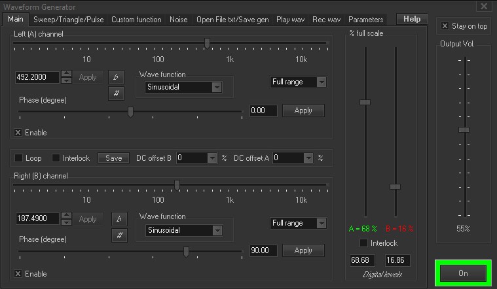The height and width of the screenshot is (289, 497).
Task: Click the sharp (#) button for Right channel
Action: coord(119,235)
